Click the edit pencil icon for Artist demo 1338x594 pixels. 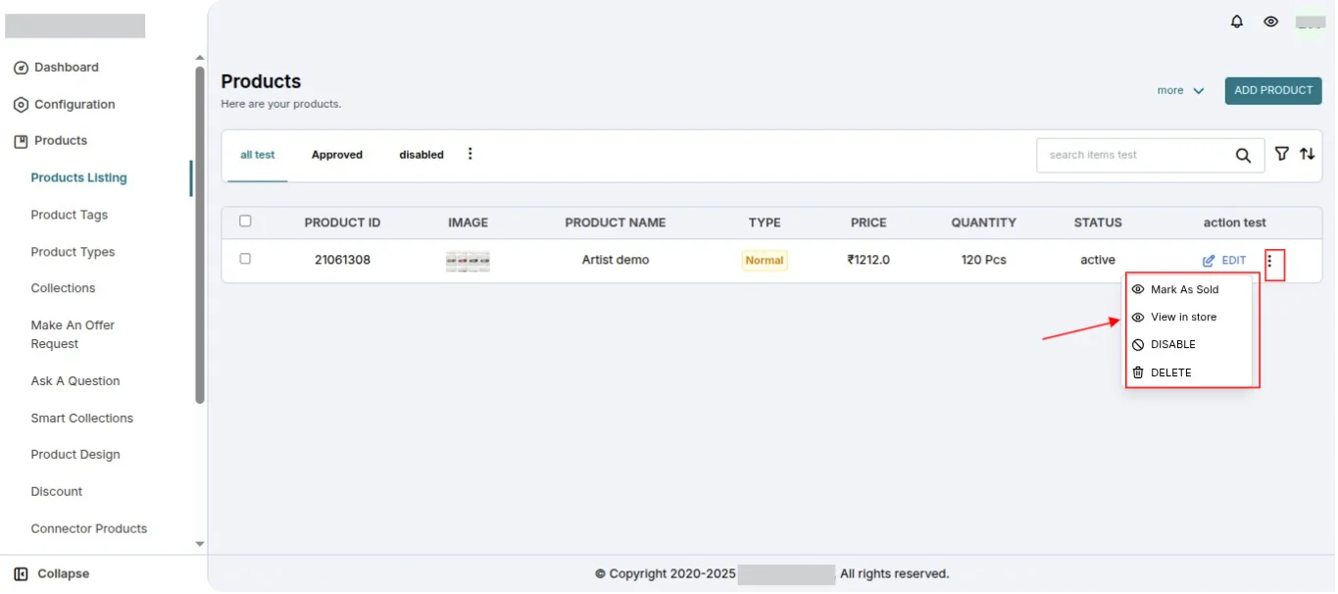tap(1209, 261)
